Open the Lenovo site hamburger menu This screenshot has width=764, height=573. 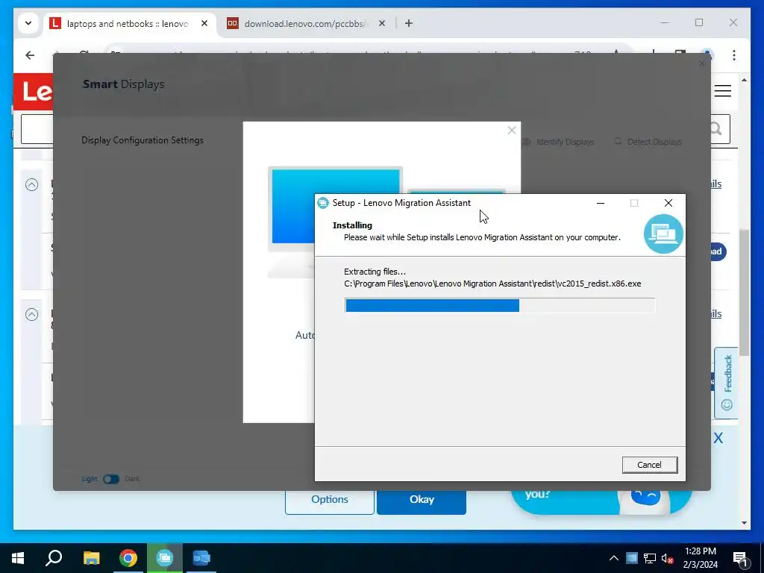click(722, 91)
